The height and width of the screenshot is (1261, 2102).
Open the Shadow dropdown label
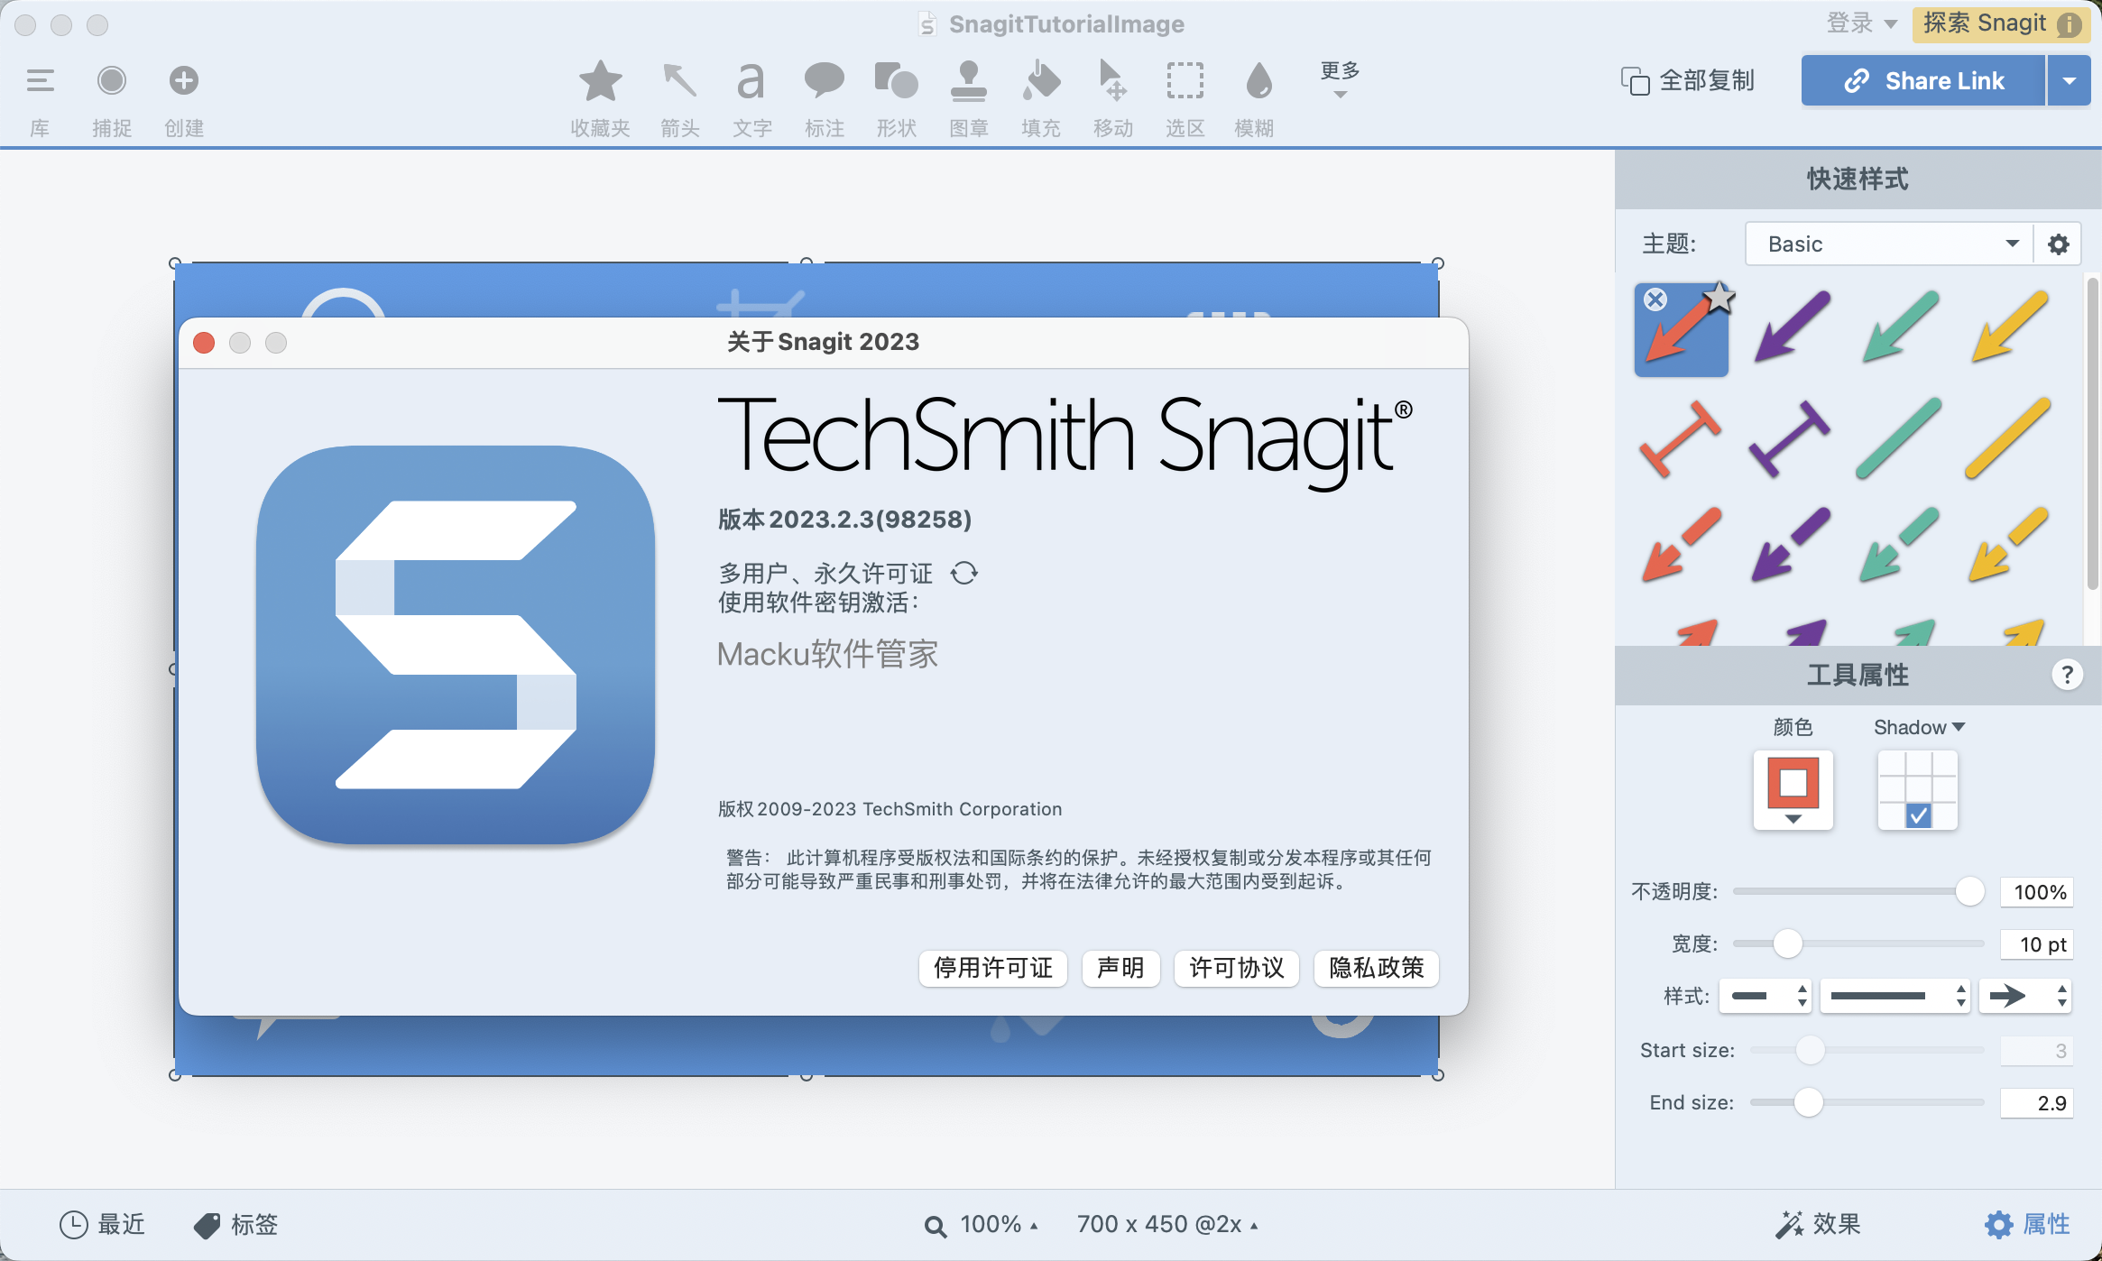tap(1919, 727)
